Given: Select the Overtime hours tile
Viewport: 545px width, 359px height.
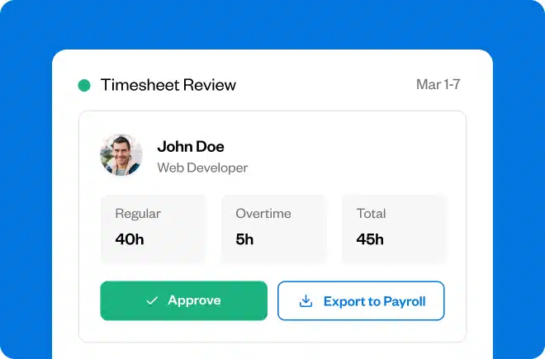Looking at the screenshot, I should tap(273, 228).
